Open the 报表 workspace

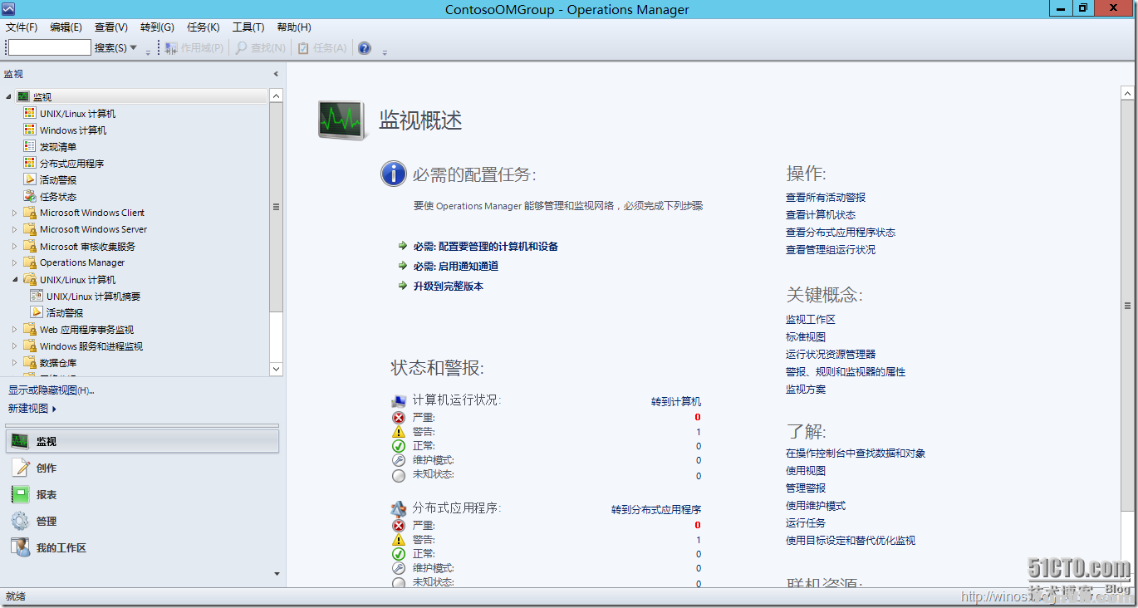[x=142, y=495]
